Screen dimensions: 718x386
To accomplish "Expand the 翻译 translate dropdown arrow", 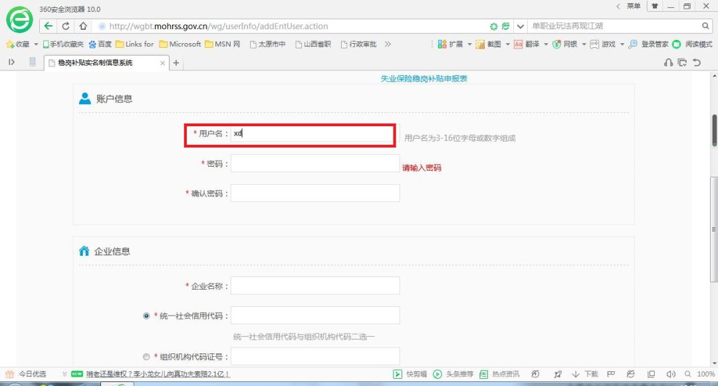I will [546, 45].
